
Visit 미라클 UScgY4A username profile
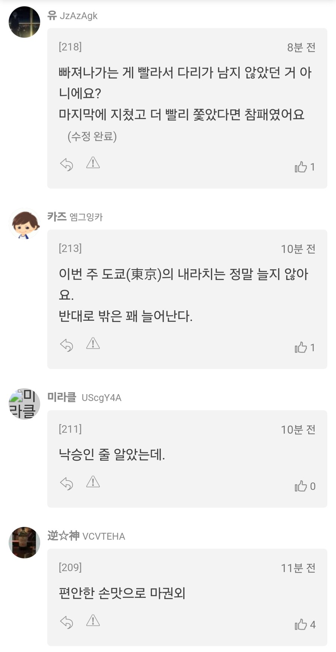(x=84, y=397)
